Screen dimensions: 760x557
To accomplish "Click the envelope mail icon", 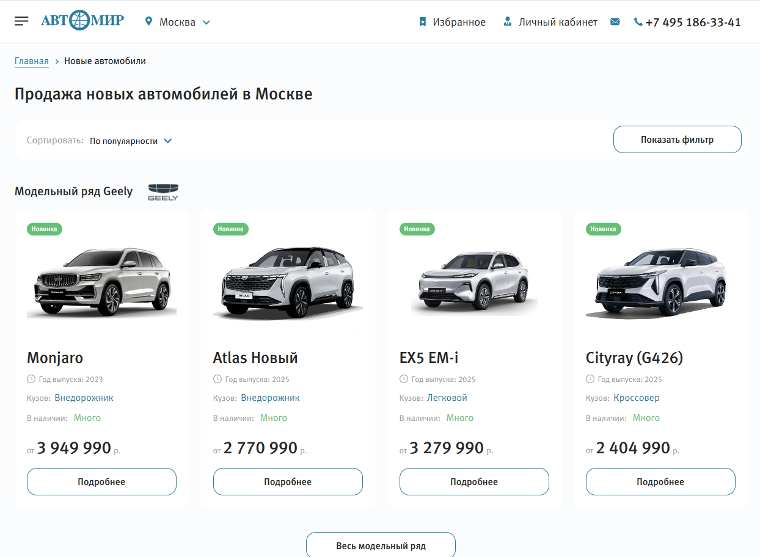I will point(615,22).
